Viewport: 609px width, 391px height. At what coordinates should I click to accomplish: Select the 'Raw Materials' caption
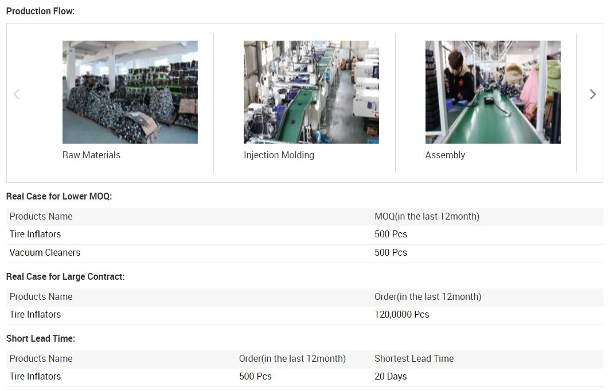pos(91,155)
